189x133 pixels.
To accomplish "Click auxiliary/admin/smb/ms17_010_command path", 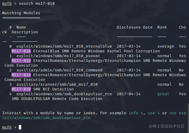I will coord(59,70).
